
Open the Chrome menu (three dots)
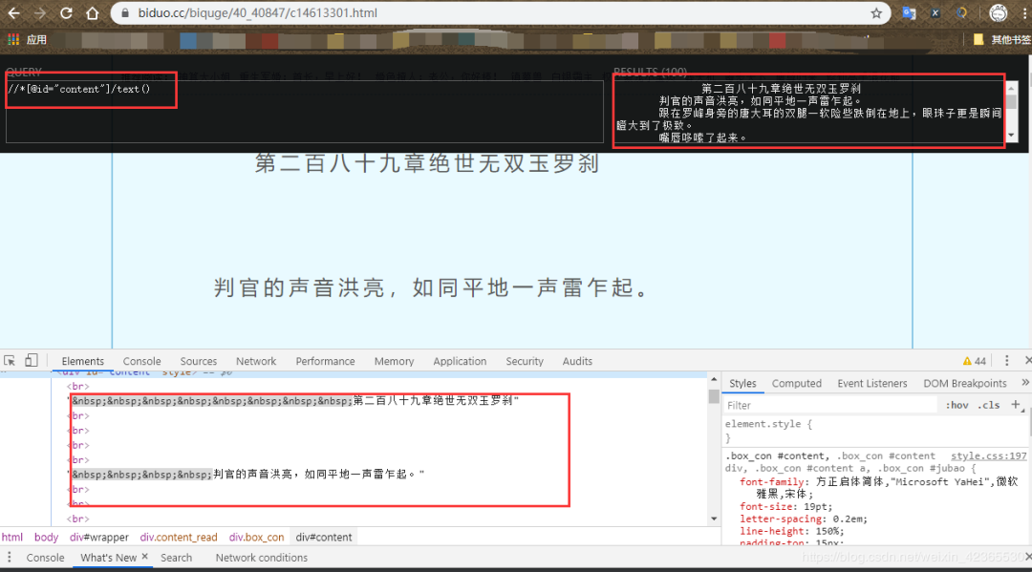point(1024,13)
